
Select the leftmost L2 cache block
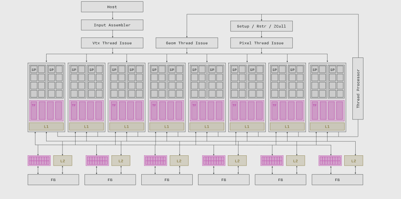click(x=62, y=161)
